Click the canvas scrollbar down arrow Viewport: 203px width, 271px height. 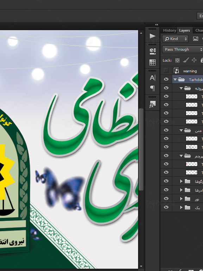point(141,266)
